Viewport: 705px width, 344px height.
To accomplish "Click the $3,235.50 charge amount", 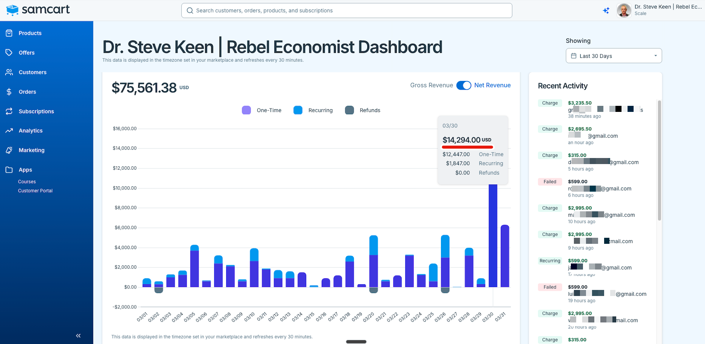I will (580, 103).
